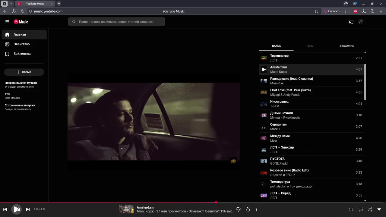The width and height of the screenshot is (386, 217).
Task: Click the YouTube Music logo
Action: (x=21, y=22)
